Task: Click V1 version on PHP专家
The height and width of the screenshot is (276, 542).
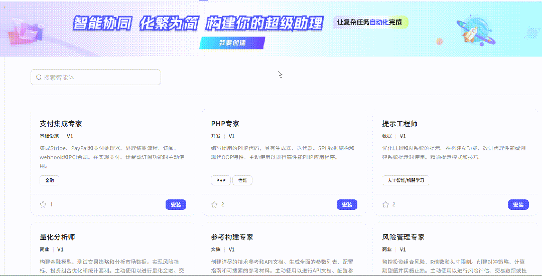Action: pyautogui.click(x=231, y=136)
